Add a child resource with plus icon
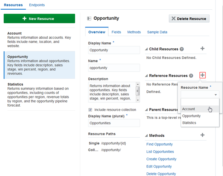223x176 pixels. [202, 49]
